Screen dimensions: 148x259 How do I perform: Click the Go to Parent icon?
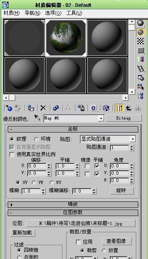click(129, 108)
